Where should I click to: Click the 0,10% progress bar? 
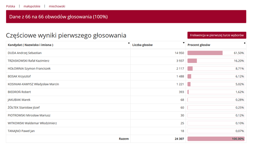[x=216, y=123]
